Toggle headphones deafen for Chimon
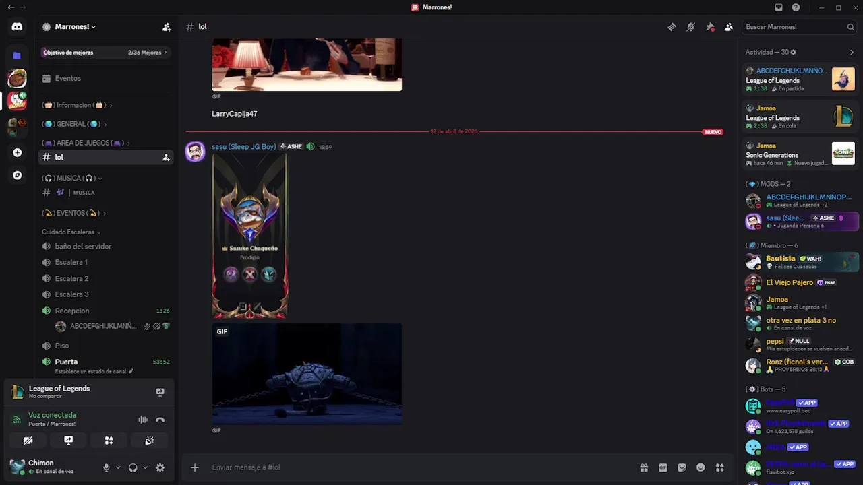Viewport: 863px width, 485px height. coord(133,467)
